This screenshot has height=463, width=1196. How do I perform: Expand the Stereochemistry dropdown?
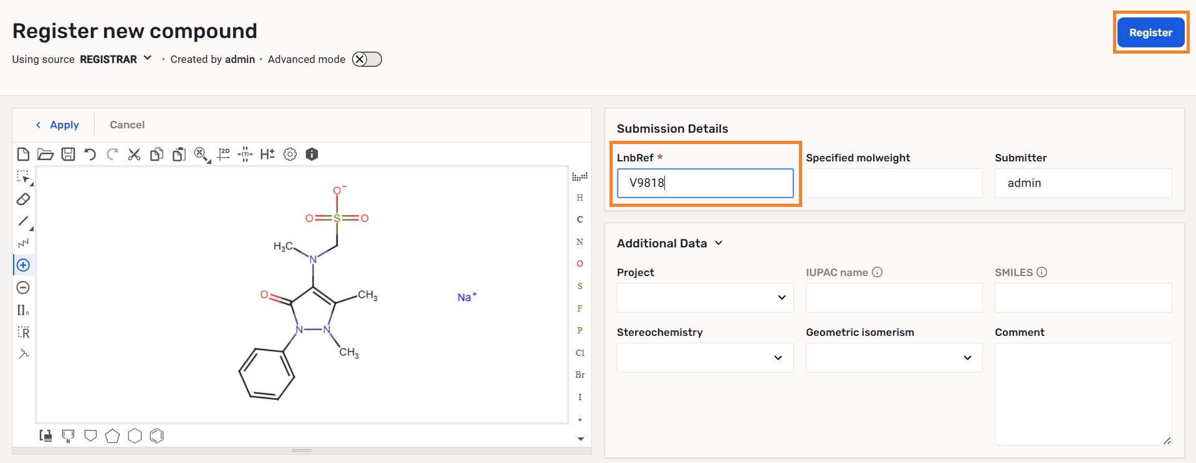point(705,358)
